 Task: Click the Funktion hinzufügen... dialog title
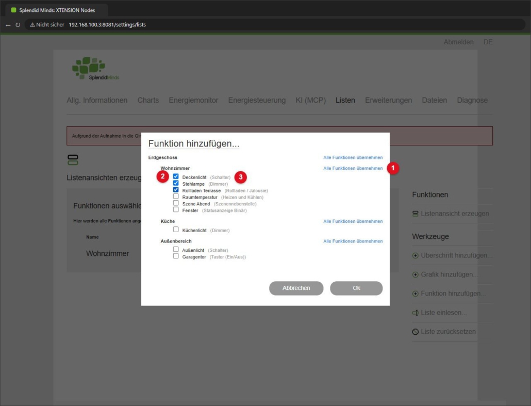pos(194,144)
